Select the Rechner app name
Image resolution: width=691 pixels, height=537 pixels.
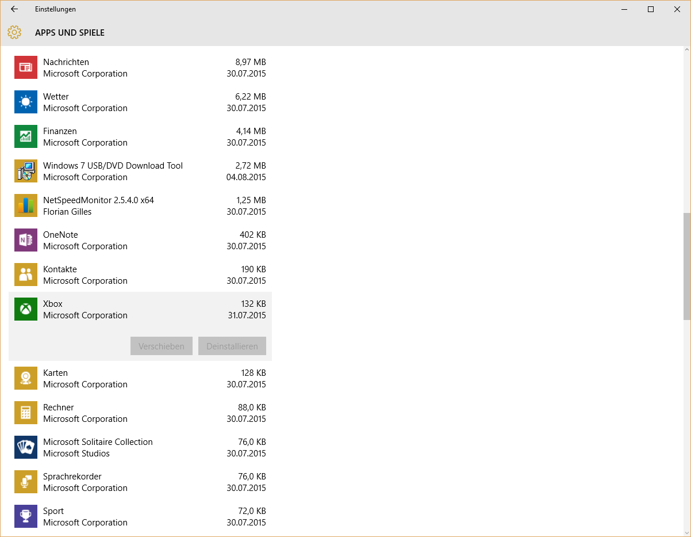point(59,407)
